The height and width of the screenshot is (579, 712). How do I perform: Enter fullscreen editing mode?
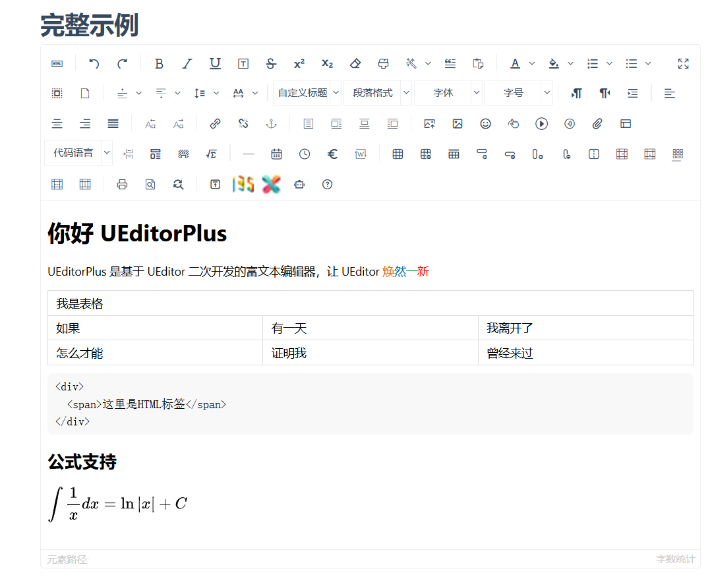pos(684,63)
